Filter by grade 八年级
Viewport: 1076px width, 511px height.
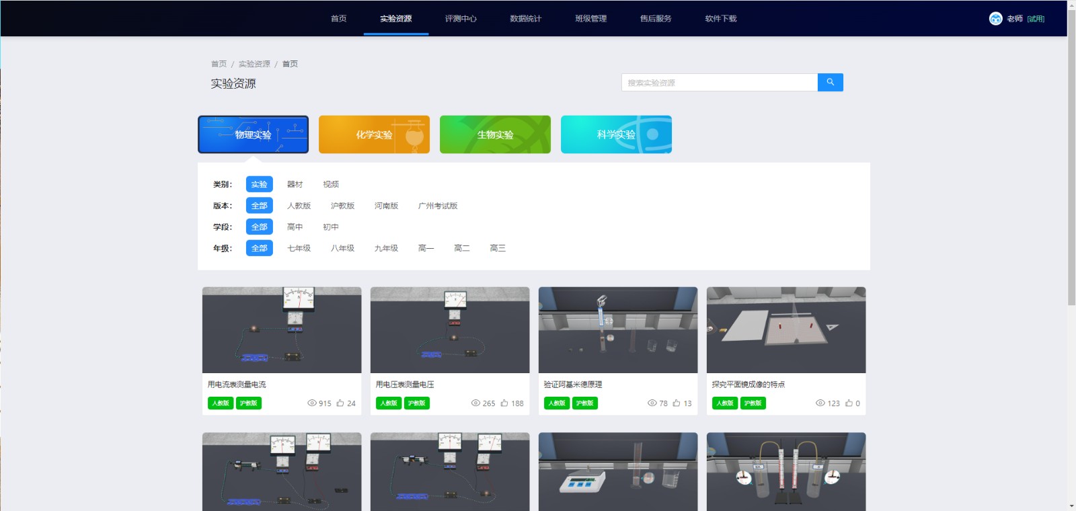click(342, 248)
